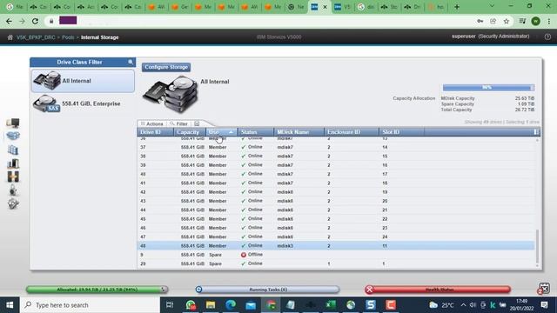Image resolution: width=557 pixels, height=313 pixels.
Task: Click the Configure Storage button
Action: [x=166, y=67]
